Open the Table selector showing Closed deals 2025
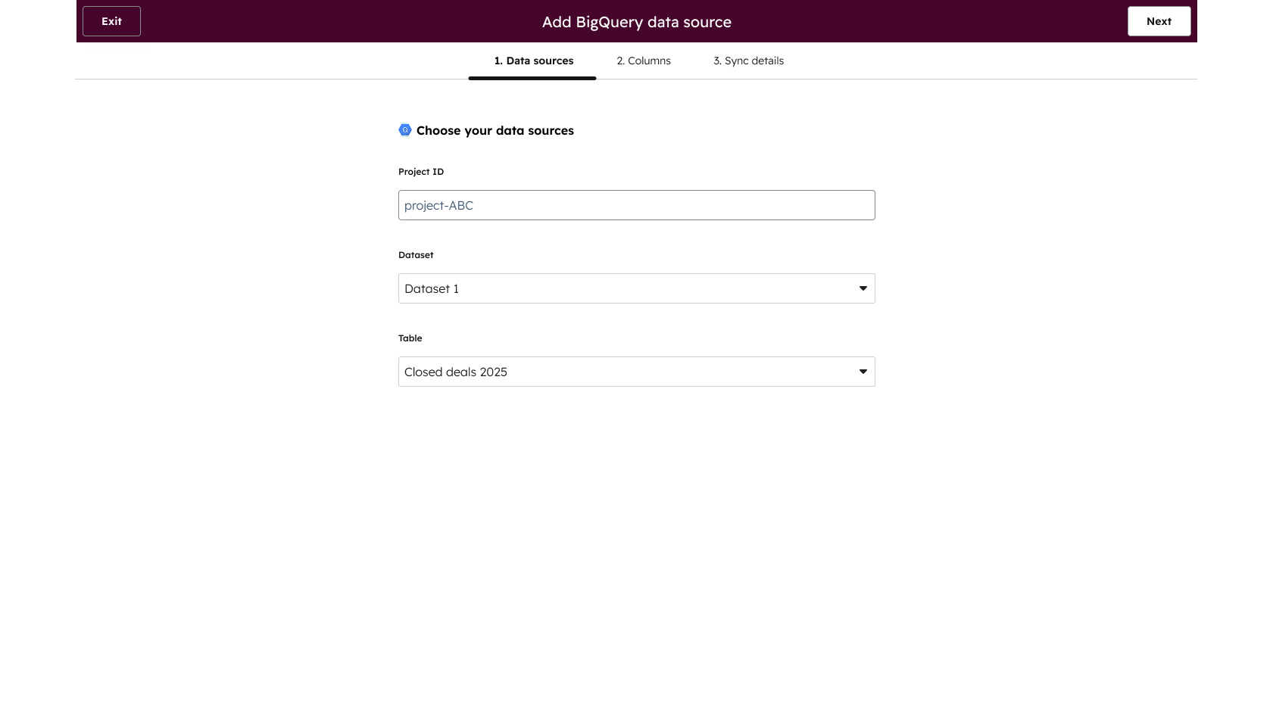This screenshot has height=716, width=1273. 636,372
